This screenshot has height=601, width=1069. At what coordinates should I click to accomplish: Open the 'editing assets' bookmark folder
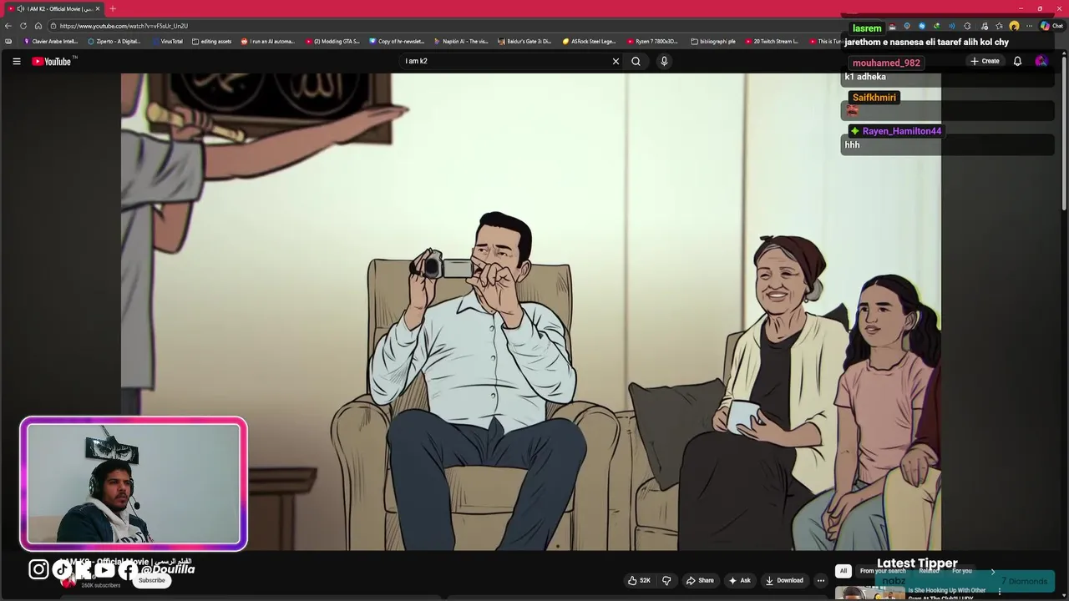click(x=212, y=41)
